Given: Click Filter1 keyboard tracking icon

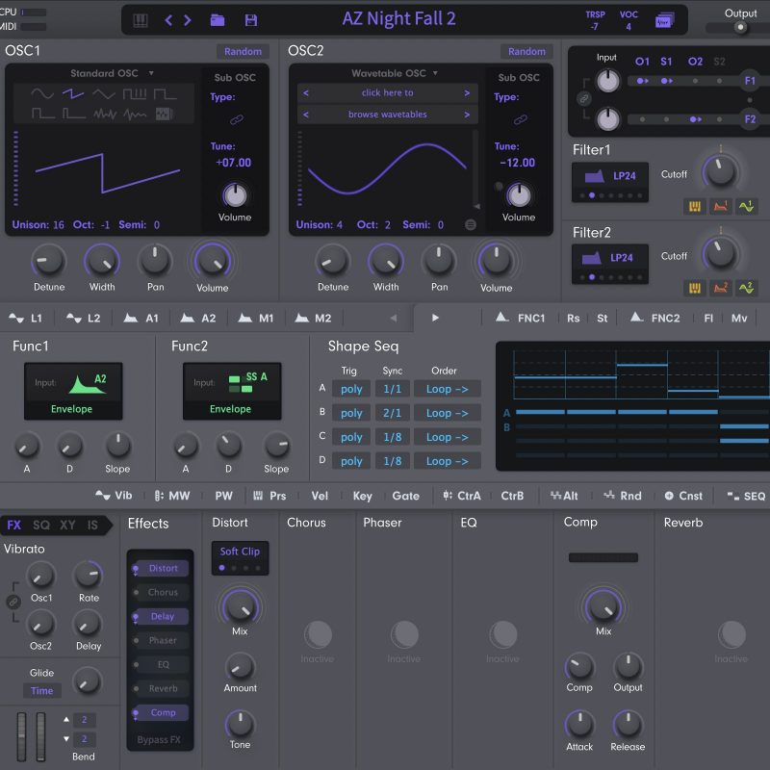Looking at the screenshot, I should pyautogui.click(x=694, y=206).
